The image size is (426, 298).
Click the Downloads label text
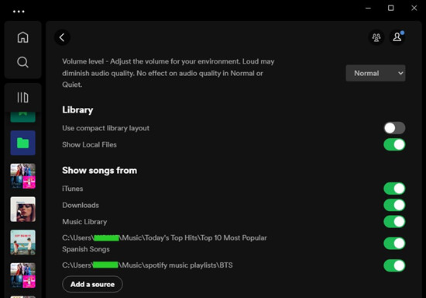pyautogui.click(x=81, y=205)
